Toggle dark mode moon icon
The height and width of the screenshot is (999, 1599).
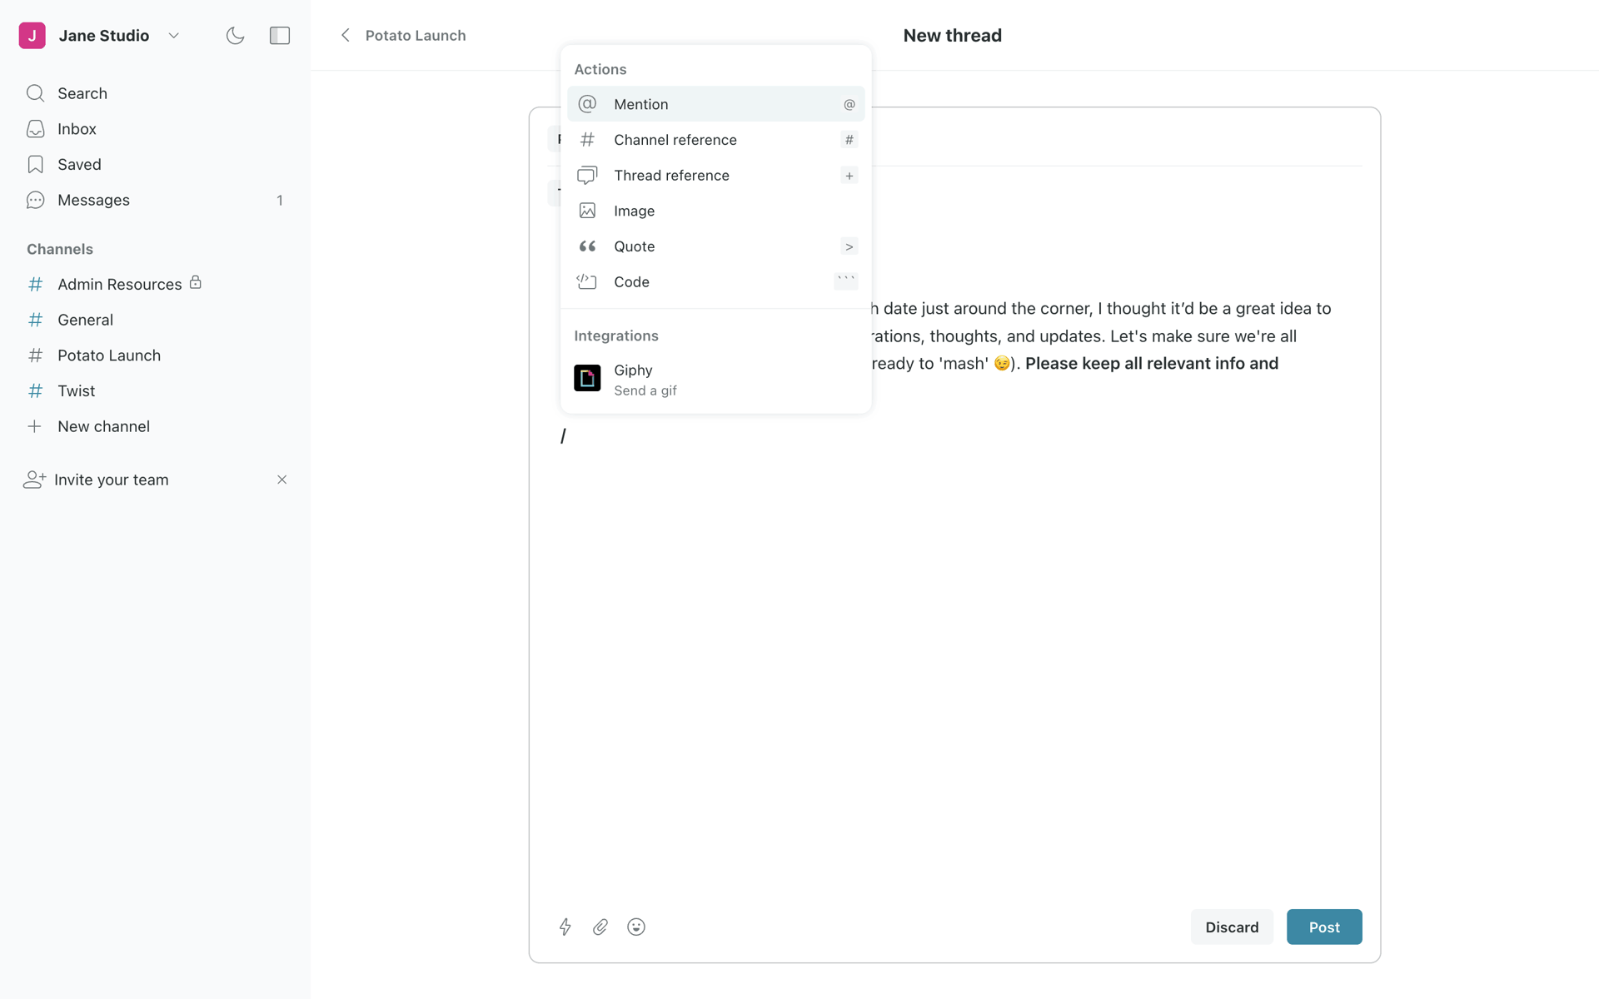coord(236,36)
